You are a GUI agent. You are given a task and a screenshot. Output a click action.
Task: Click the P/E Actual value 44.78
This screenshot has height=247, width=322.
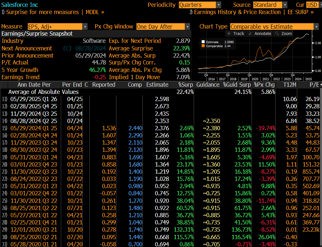(99, 62)
